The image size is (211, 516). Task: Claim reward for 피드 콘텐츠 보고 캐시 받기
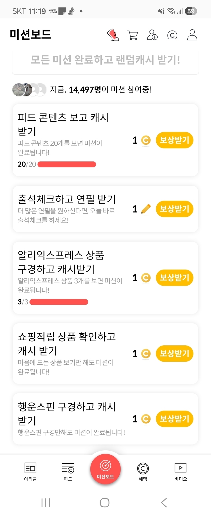[x=174, y=140]
